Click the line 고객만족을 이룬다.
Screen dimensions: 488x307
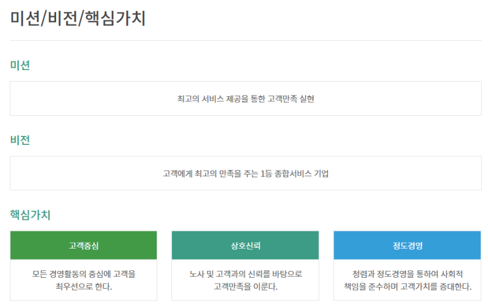click(245, 286)
